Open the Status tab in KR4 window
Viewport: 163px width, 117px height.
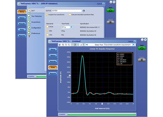coord(22,18)
